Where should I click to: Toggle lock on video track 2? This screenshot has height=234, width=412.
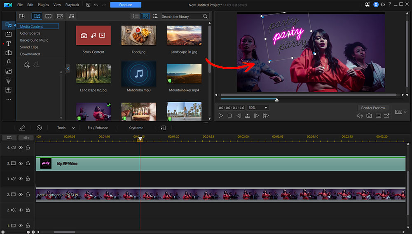coord(28,194)
